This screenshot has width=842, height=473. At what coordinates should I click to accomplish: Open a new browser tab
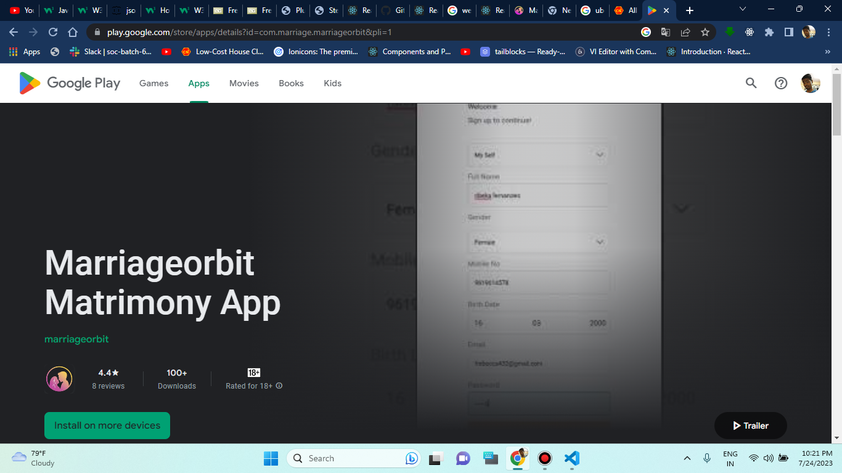[690, 10]
